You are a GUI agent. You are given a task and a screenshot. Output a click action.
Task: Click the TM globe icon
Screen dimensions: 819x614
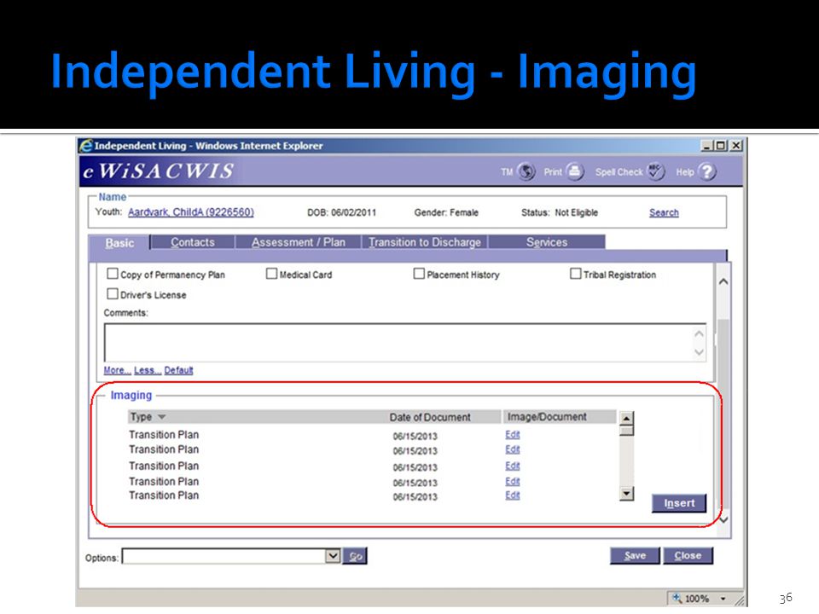pos(526,171)
